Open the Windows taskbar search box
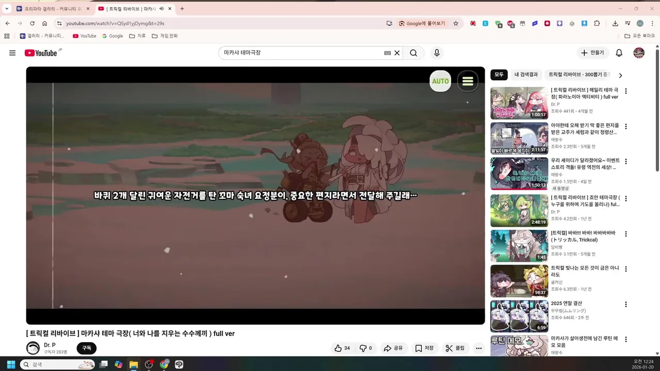This screenshot has width=660, height=371. coord(57,364)
